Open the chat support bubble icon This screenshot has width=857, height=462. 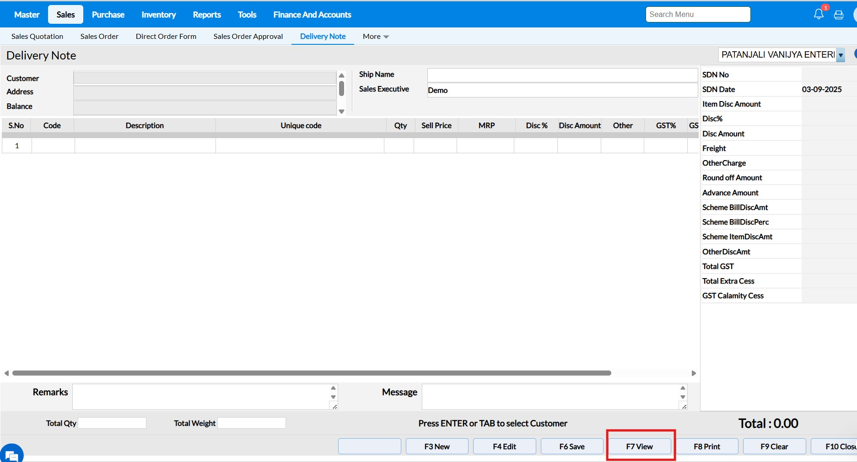pyautogui.click(x=12, y=455)
